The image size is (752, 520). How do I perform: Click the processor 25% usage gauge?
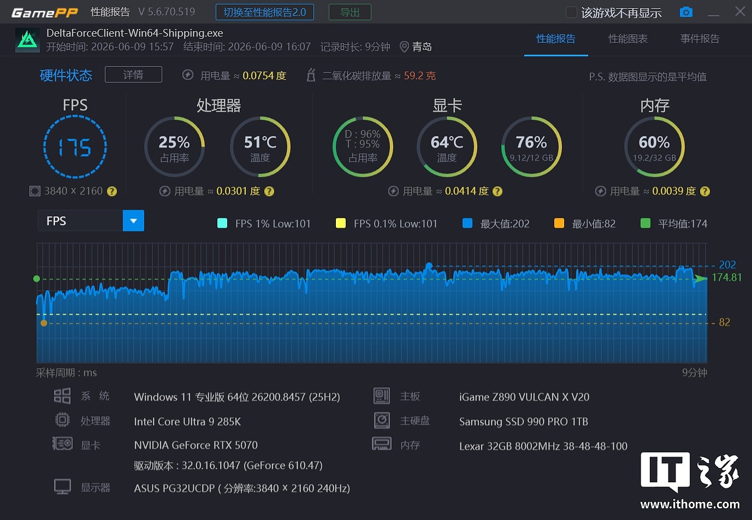[174, 147]
